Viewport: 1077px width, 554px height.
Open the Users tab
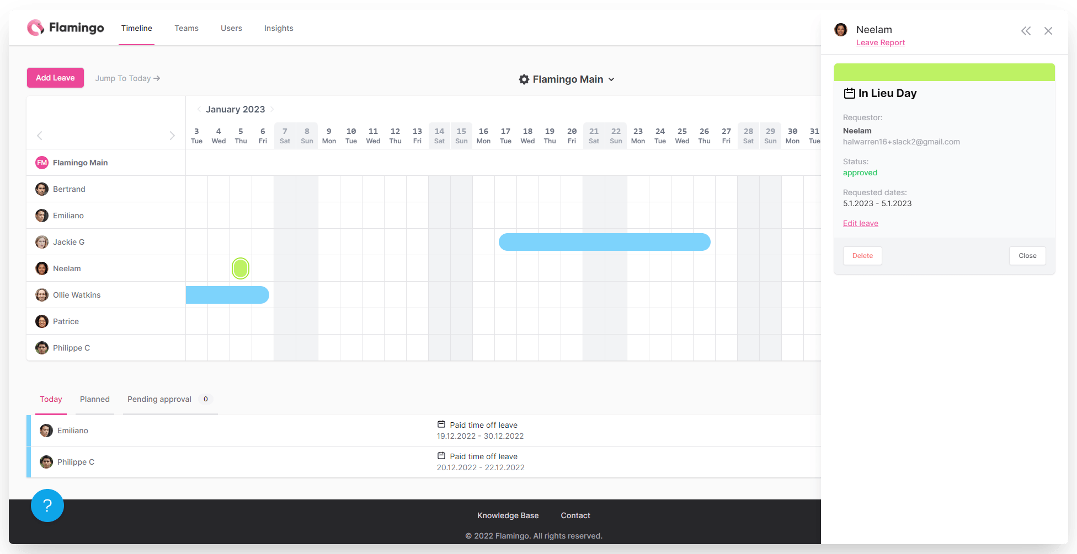pos(231,28)
